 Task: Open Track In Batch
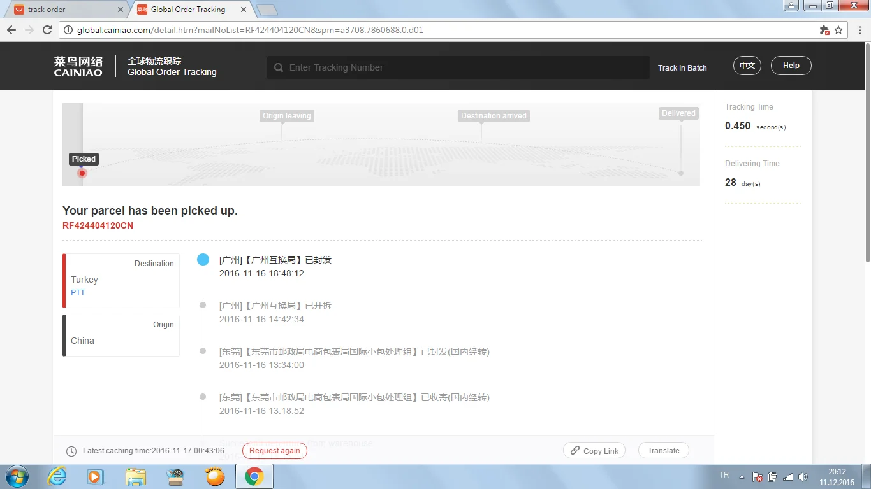coord(682,67)
